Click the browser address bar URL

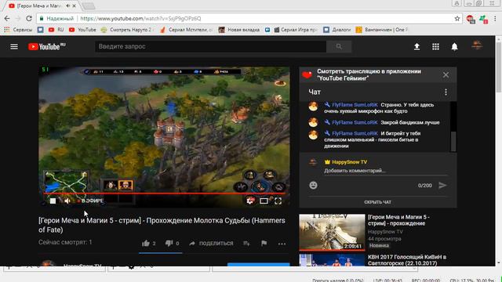point(140,19)
